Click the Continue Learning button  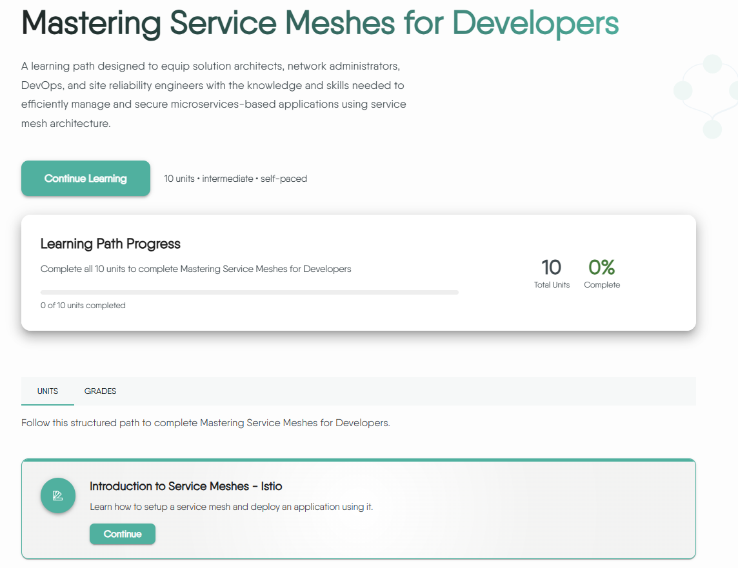tap(86, 179)
